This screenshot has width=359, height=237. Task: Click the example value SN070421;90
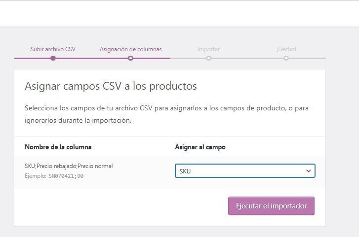[x=66, y=176]
